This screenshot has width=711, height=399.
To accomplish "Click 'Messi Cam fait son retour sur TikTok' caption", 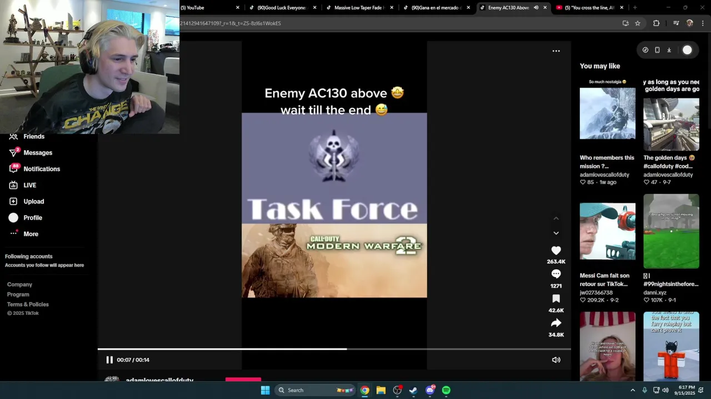I will click(x=604, y=280).
